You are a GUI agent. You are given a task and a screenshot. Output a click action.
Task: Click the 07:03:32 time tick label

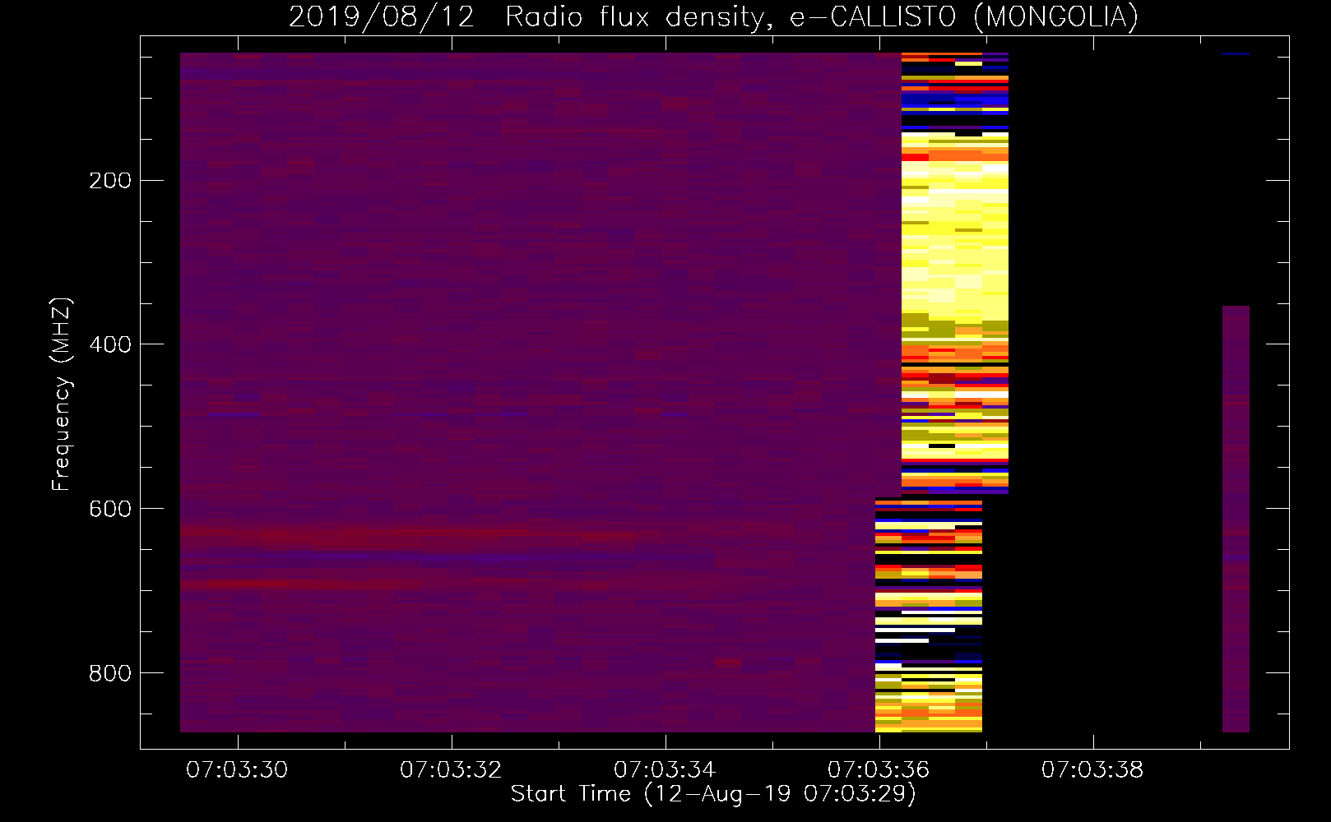click(x=451, y=769)
